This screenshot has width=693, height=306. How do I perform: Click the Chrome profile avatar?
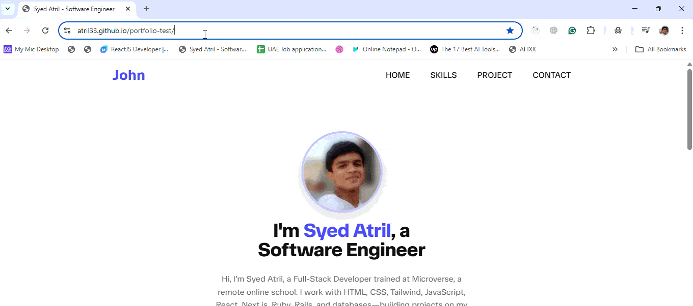(x=664, y=30)
